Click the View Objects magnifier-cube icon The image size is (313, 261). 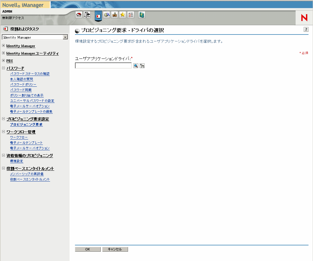coord(106,14)
